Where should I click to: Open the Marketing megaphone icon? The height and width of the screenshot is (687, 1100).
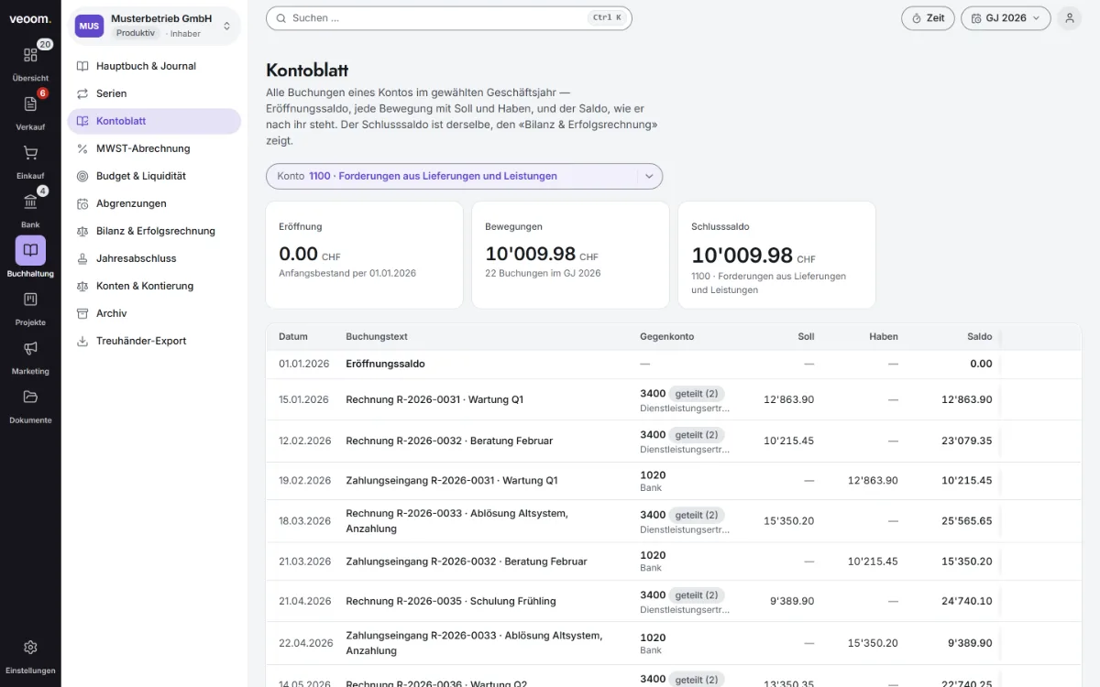[30, 348]
